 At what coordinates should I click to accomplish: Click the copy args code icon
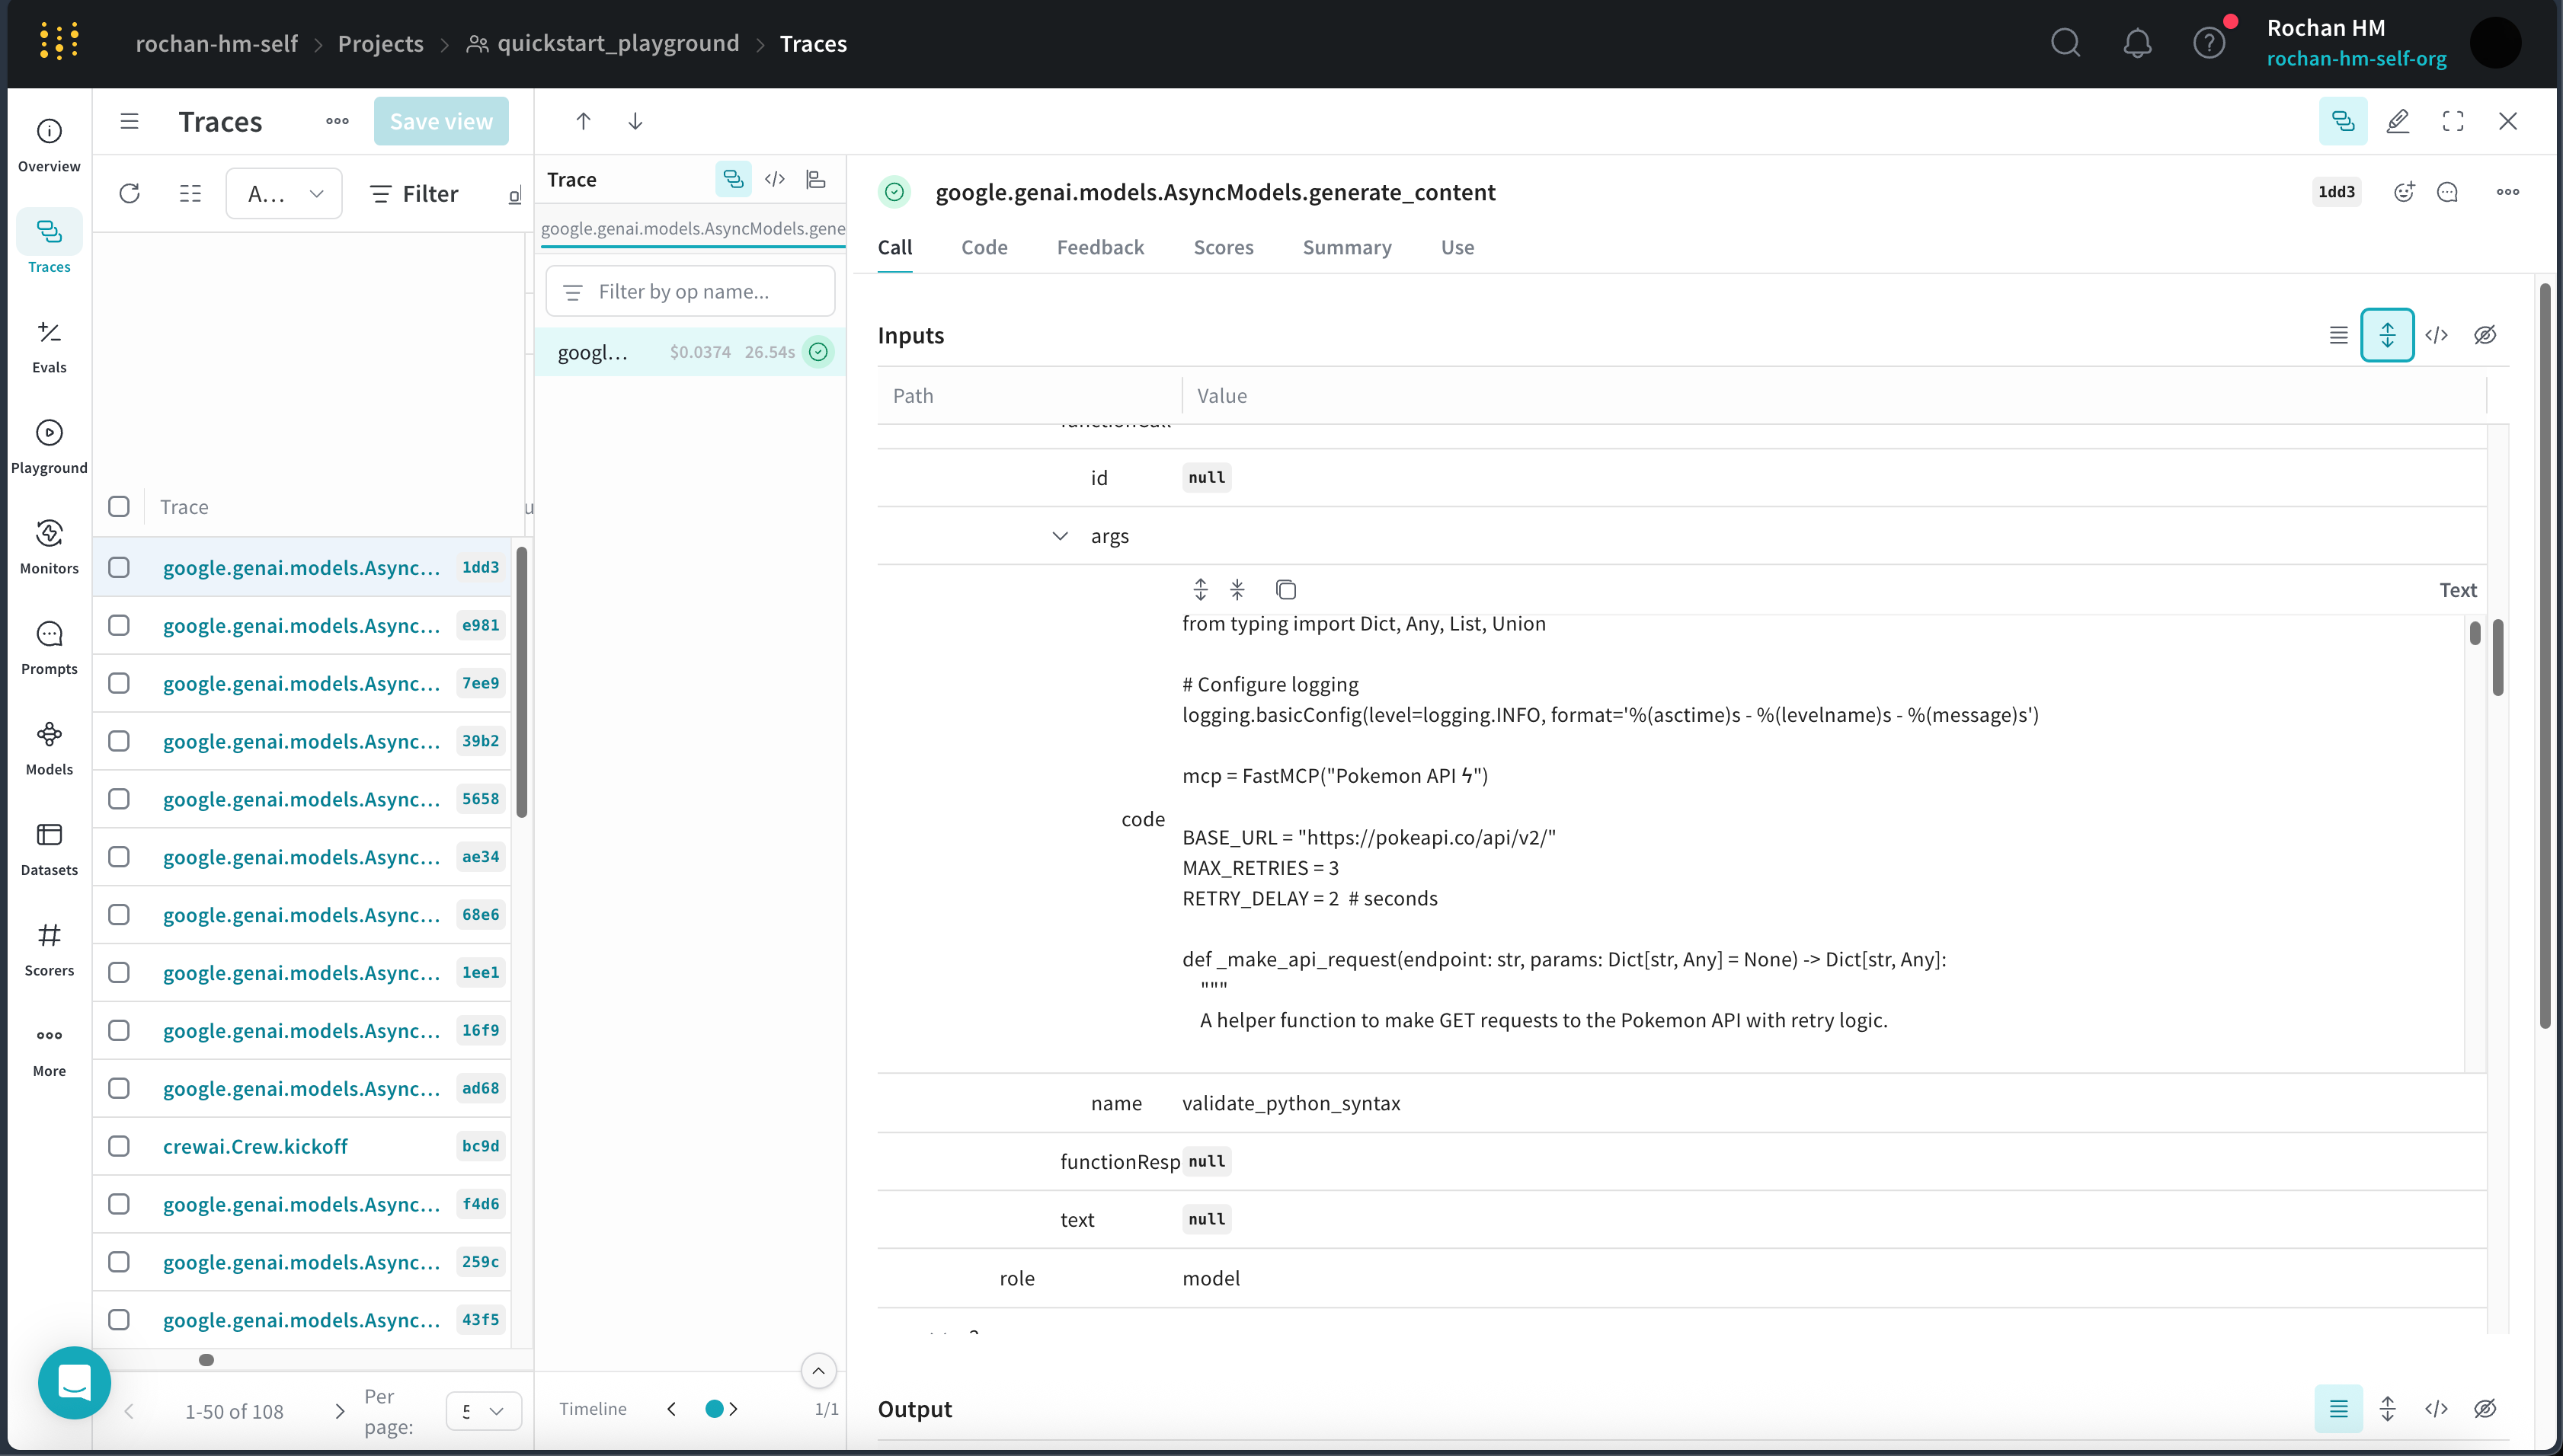pyautogui.click(x=1285, y=590)
